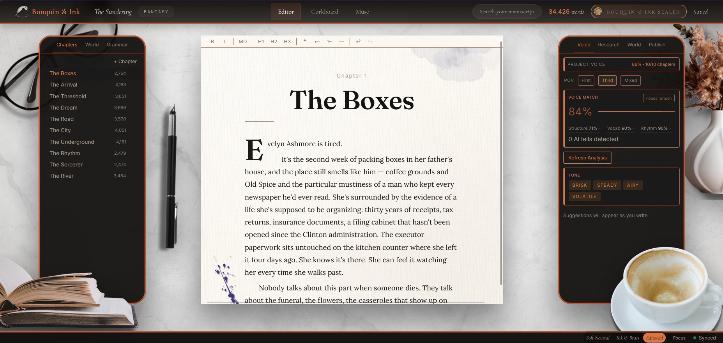The width and height of the screenshot is (723, 343).
Task: Click the editor vertical scrollbar
Action: 501,163
